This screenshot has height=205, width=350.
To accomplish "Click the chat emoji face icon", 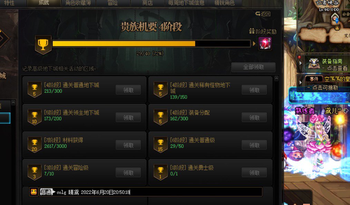I will [x=34, y=192].
